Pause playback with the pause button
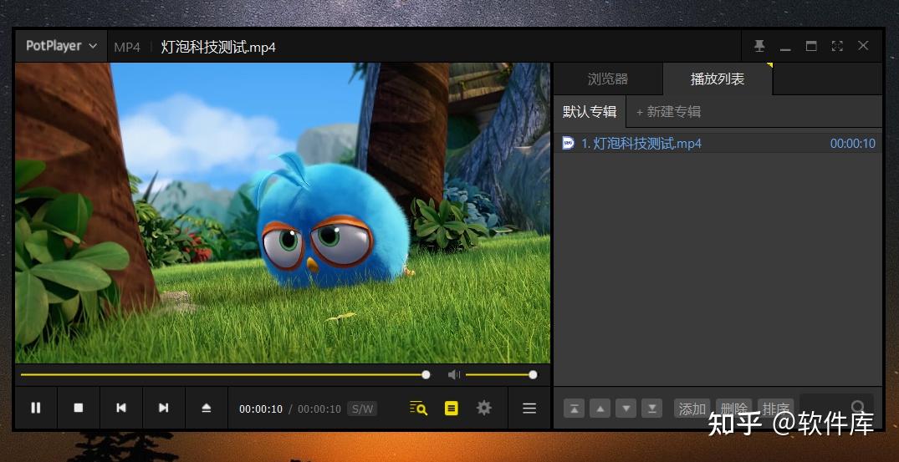The image size is (899, 462). click(36, 409)
